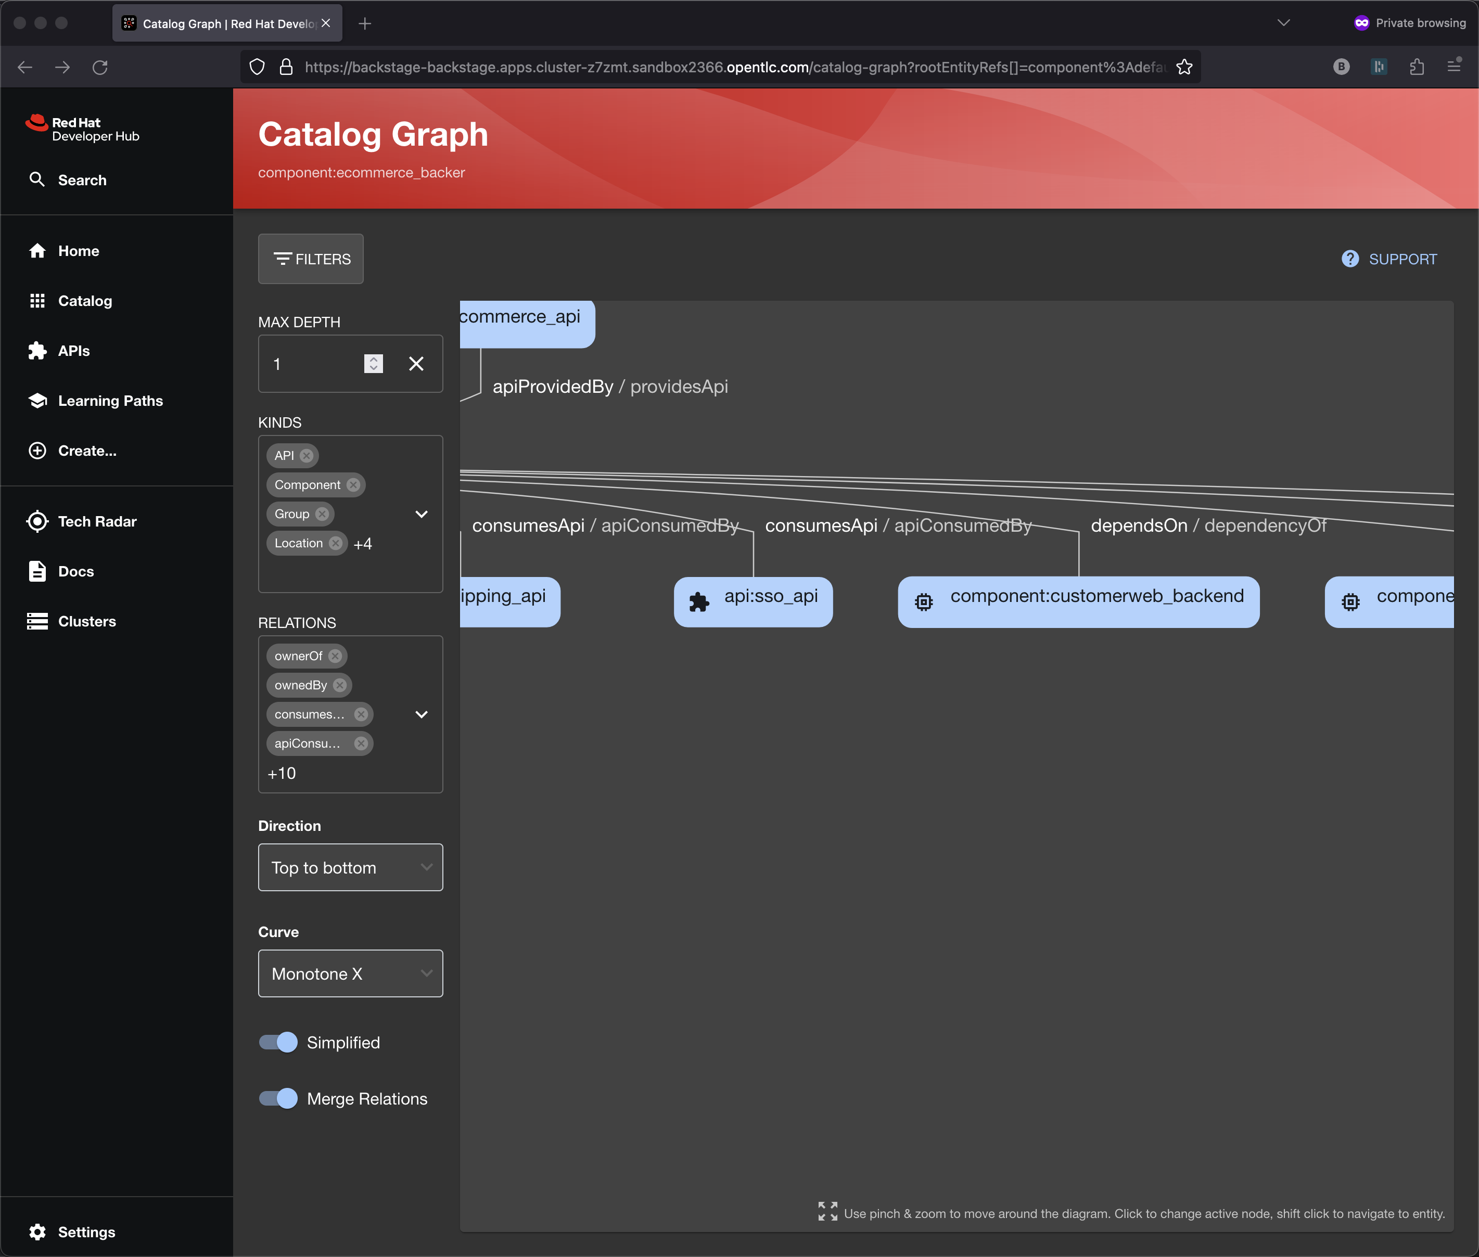Screen dimensions: 1479x1257
Task: Disable the Merge Relations switch
Action: 279,1099
